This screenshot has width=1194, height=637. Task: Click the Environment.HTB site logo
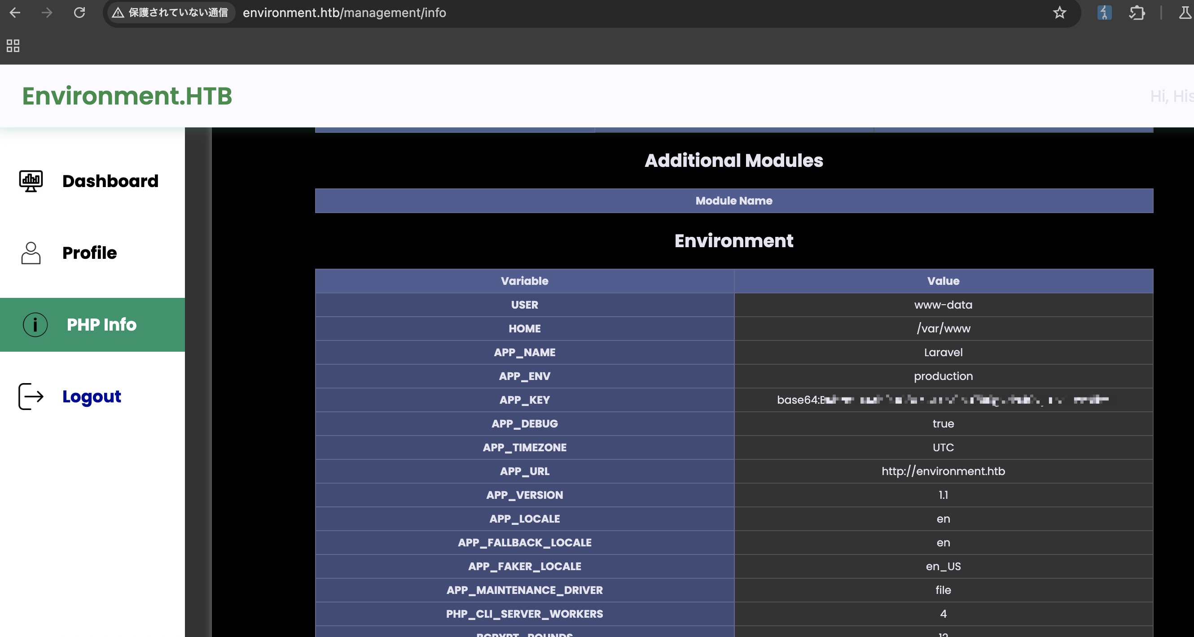pos(127,96)
